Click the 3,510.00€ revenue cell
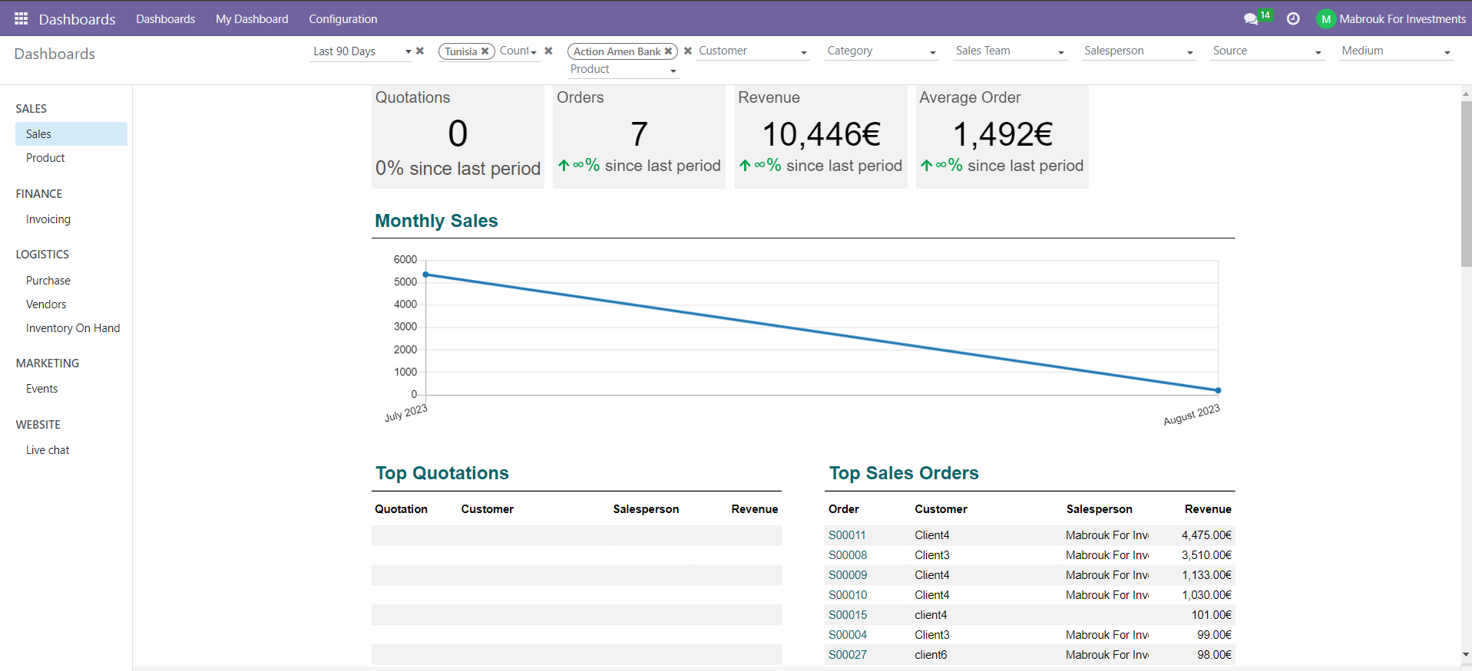Screen dimensions: 1472x671 (1206, 555)
